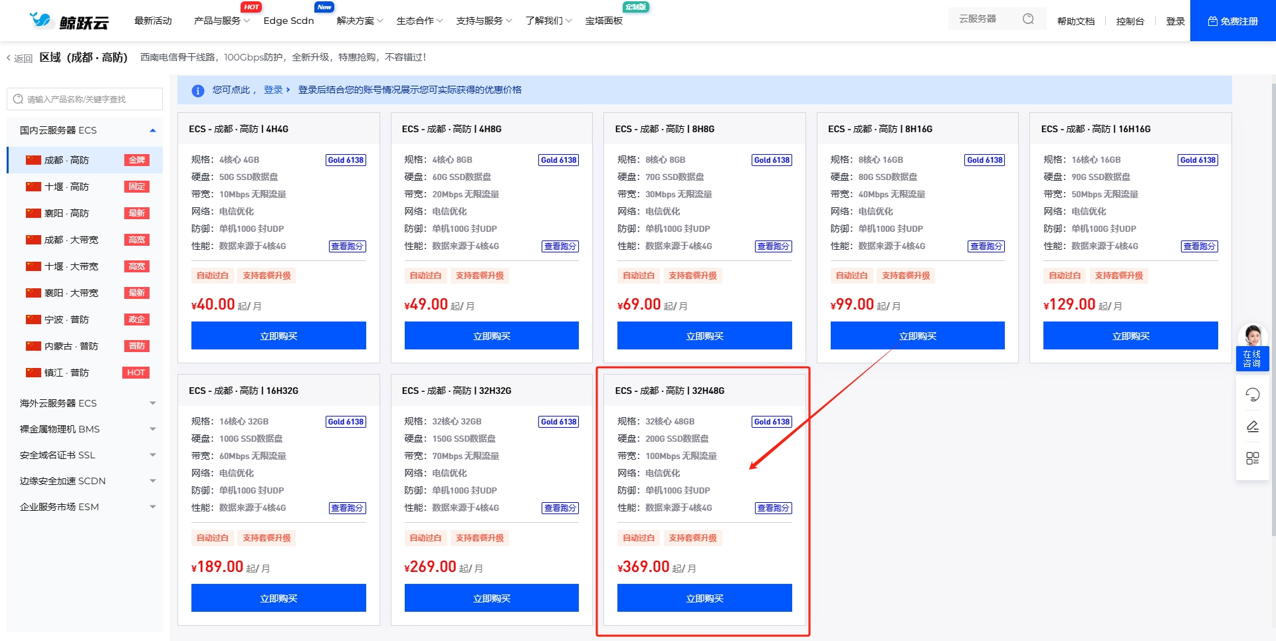Expand 了解我们 menu

tap(548, 21)
